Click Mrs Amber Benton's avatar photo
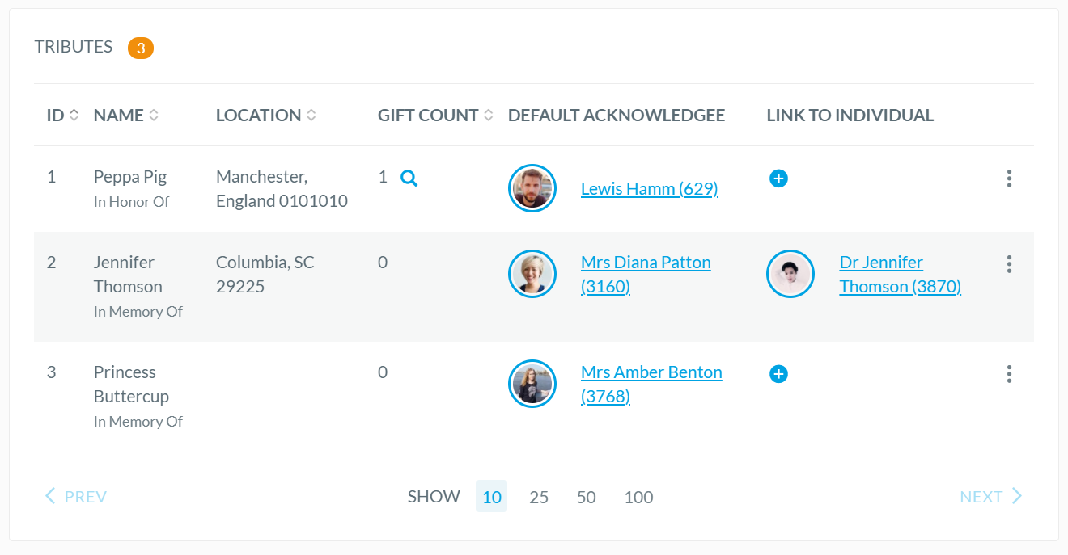This screenshot has width=1068, height=555. tap(532, 384)
